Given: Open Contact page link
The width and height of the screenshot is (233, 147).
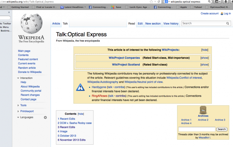Looking at the screenshot, I should [28, 99].
